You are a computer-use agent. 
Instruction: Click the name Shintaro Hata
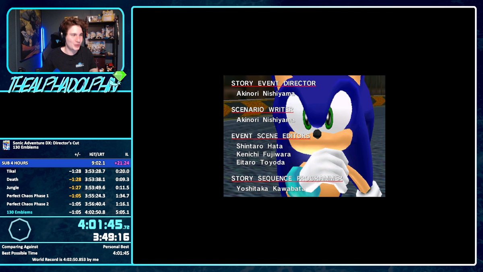[260, 146]
